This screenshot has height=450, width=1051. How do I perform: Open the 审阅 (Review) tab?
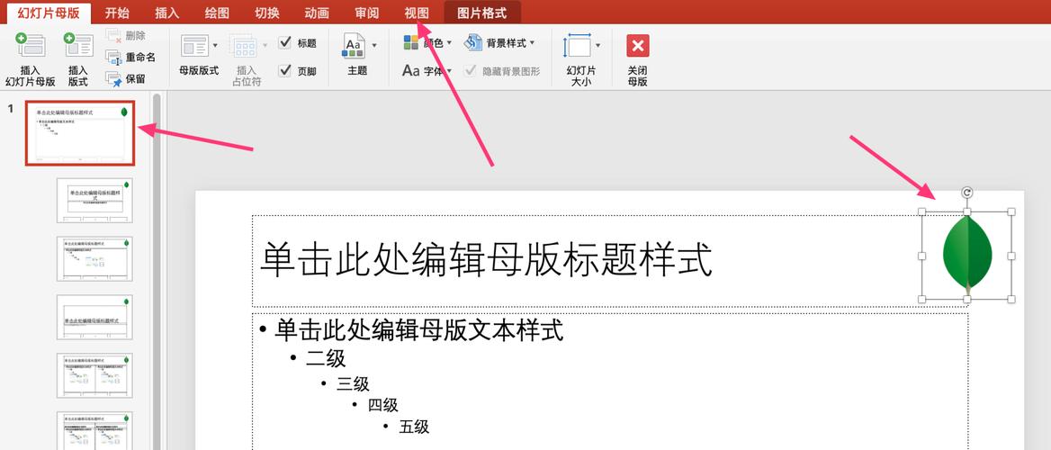pos(366,13)
